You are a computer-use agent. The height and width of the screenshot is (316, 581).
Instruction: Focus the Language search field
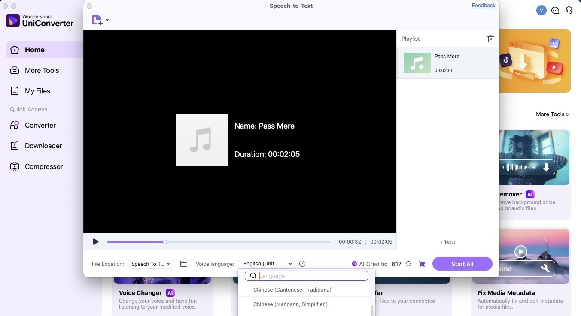pyautogui.click(x=307, y=276)
